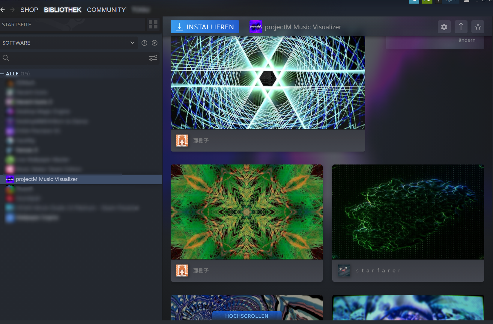493x324 pixels.
Task: Open the gear manage menu for projectM
Action: coord(444,27)
